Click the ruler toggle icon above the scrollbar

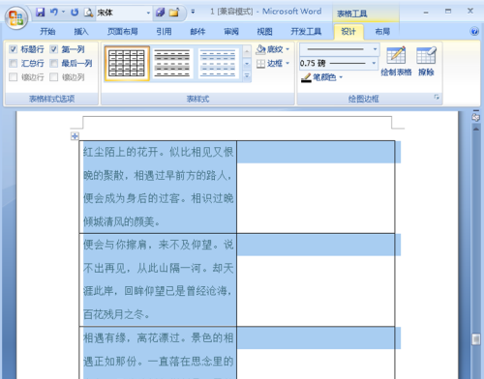(x=475, y=117)
